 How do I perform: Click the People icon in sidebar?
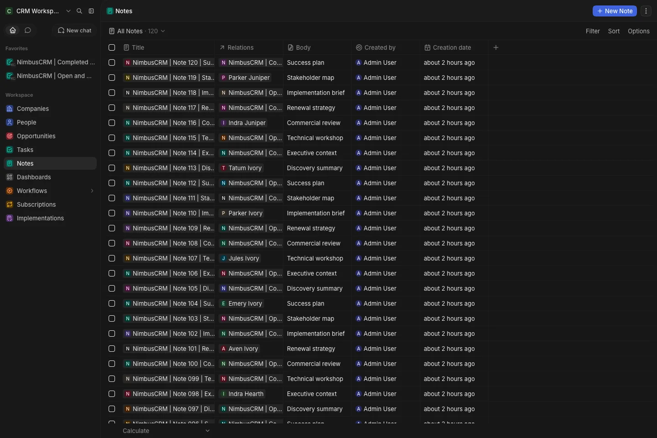(x=10, y=122)
